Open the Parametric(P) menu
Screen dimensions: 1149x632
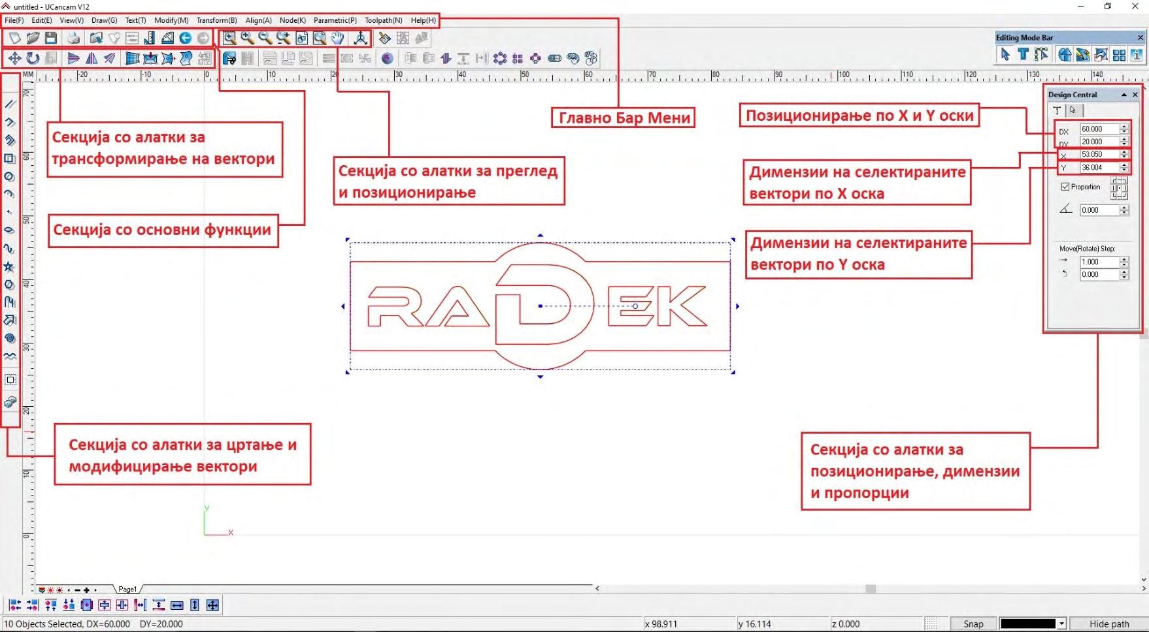(x=335, y=20)
